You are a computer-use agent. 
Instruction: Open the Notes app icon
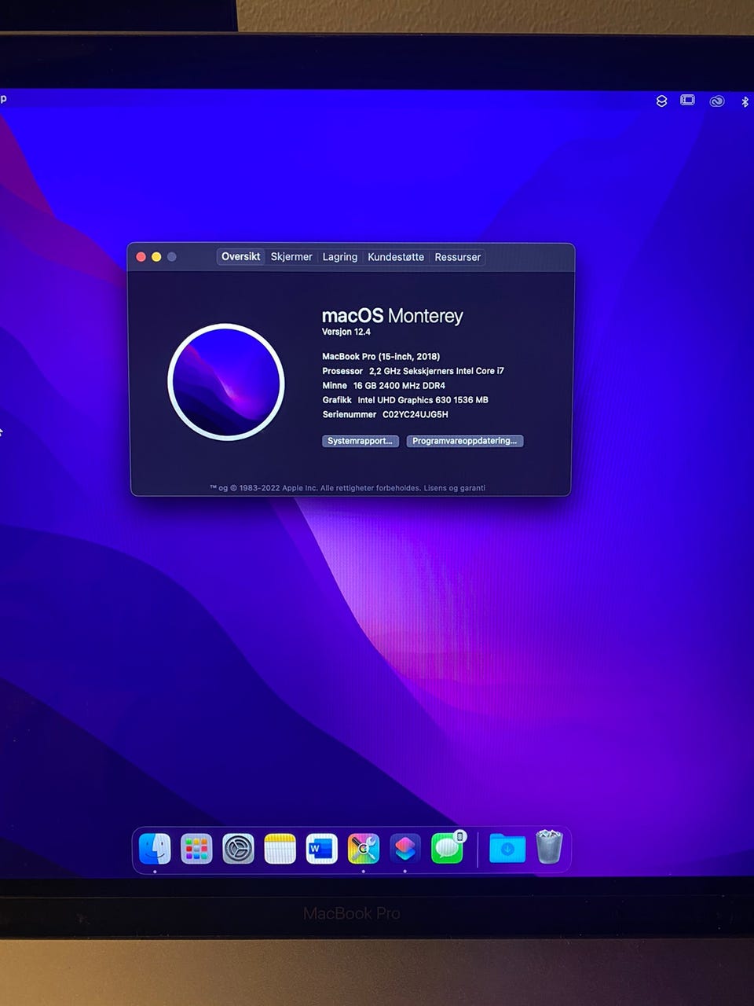[x=280, y=849]
